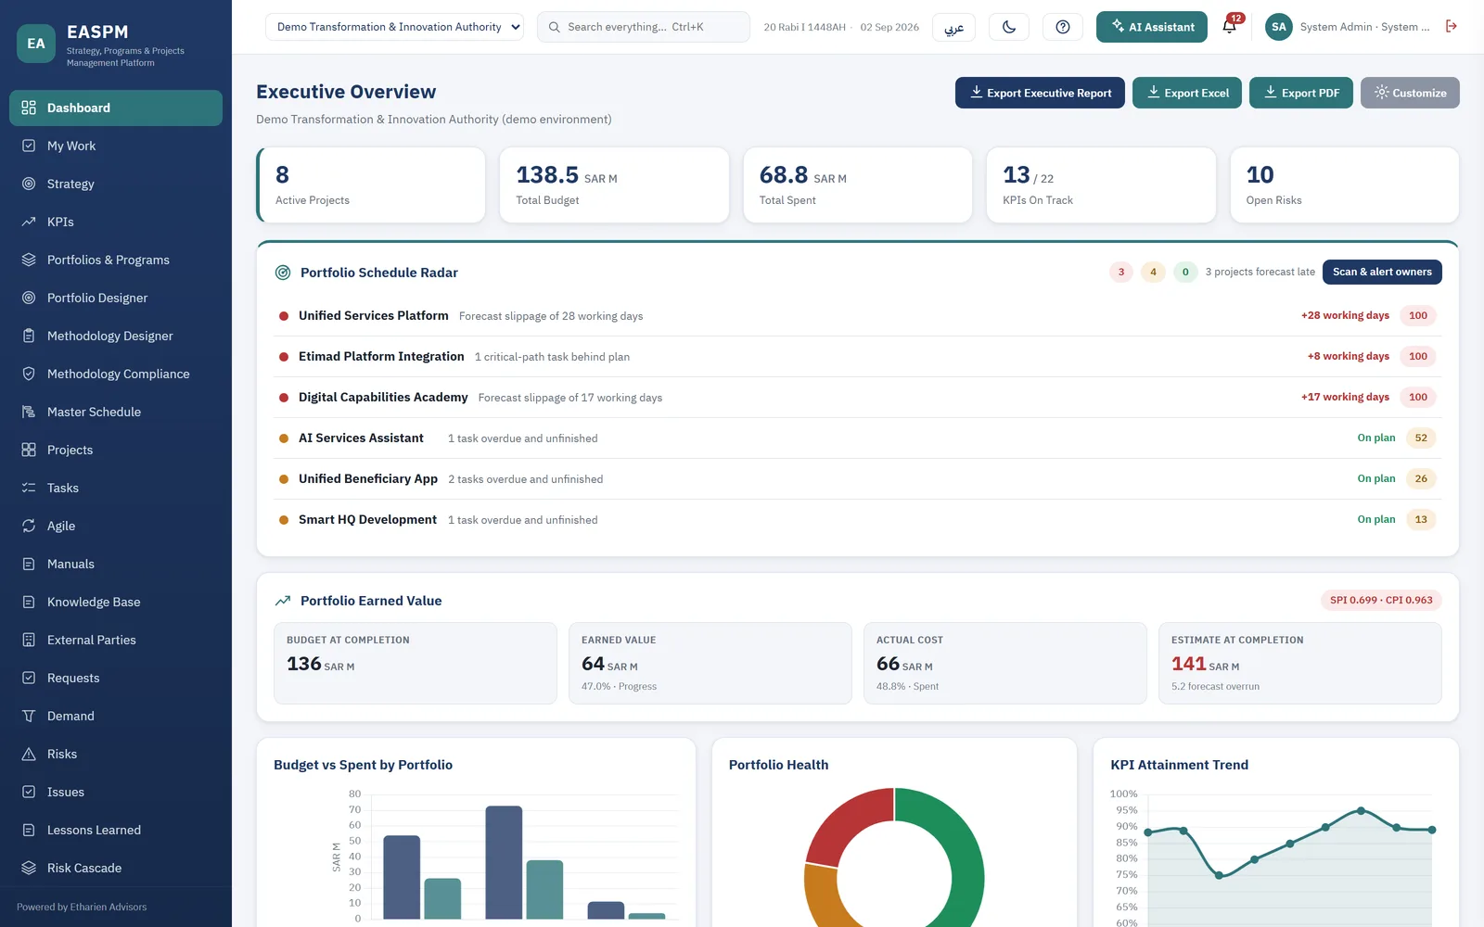Click Export Executive Report button
The height and width of the screenshot is (927, 1484).
[1040, 93]
